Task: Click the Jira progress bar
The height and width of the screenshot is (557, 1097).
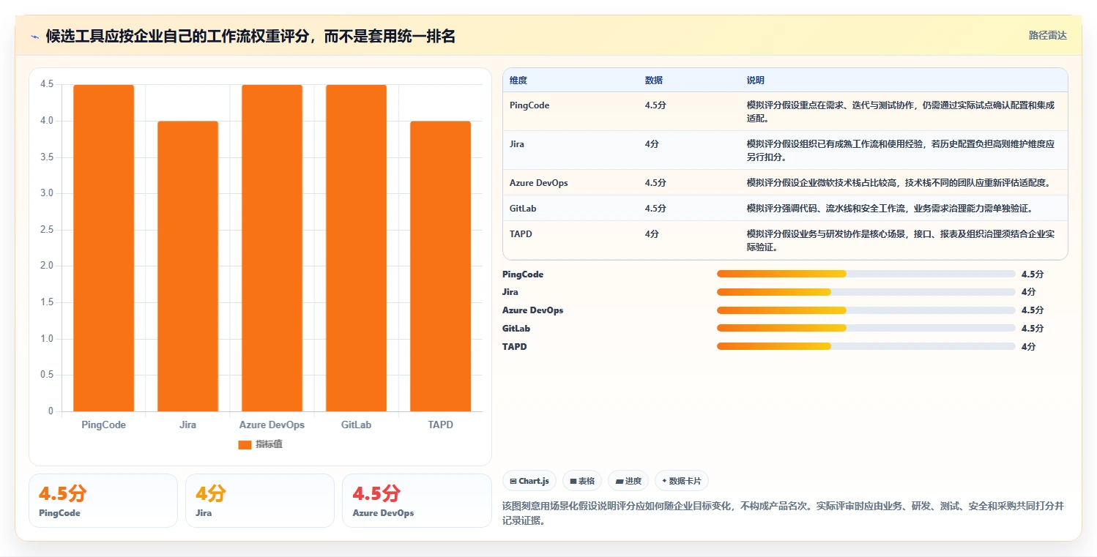Action: 866,292
